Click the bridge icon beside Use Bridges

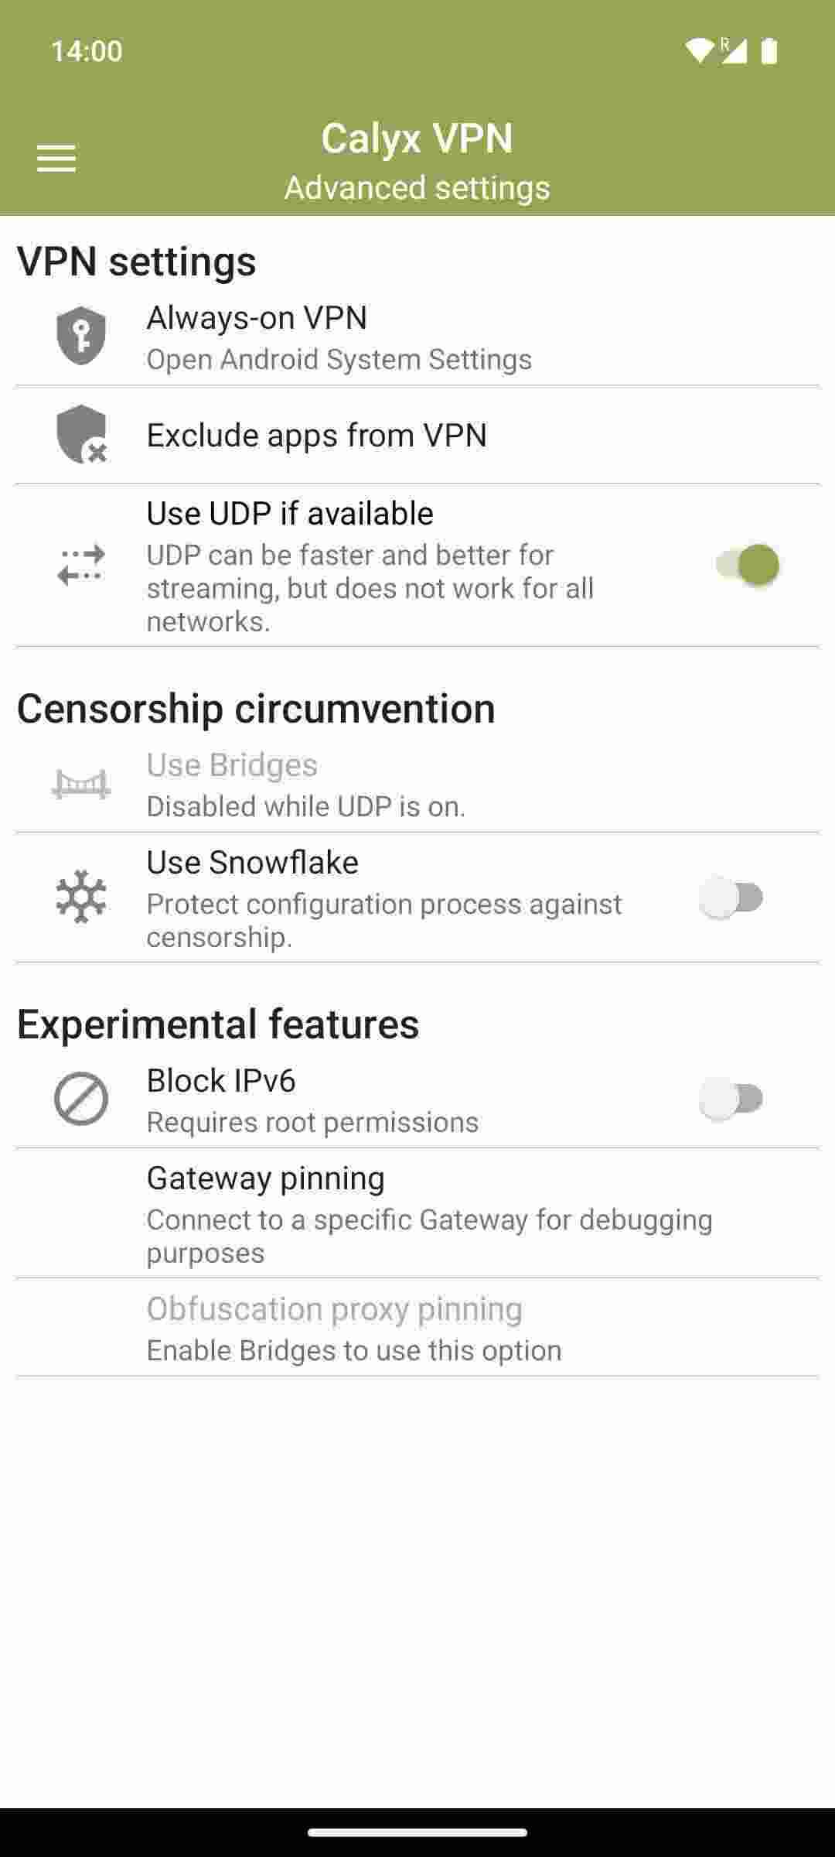(81, 783)
